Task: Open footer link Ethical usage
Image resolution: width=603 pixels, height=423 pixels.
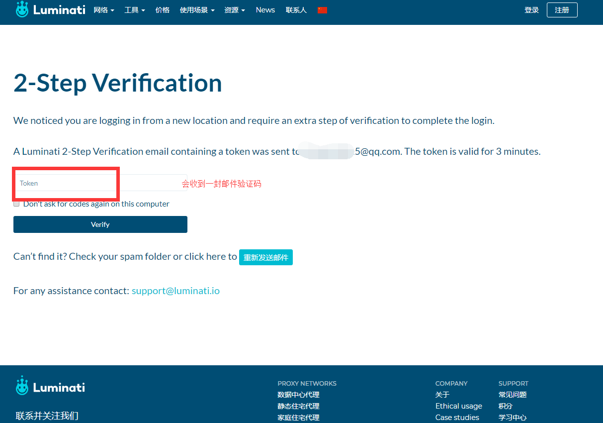Action: 459,406
